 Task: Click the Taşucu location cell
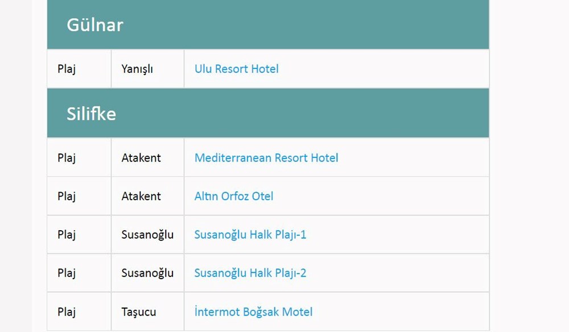138,312
